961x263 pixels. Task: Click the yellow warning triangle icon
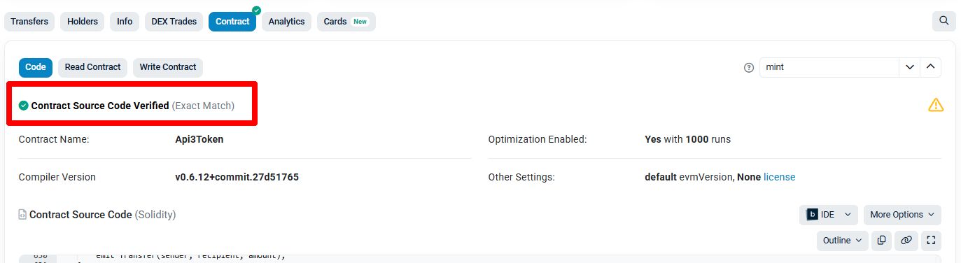point(936,105)
